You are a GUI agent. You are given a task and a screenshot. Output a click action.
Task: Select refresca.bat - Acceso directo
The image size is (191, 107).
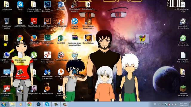click(183, 23)
